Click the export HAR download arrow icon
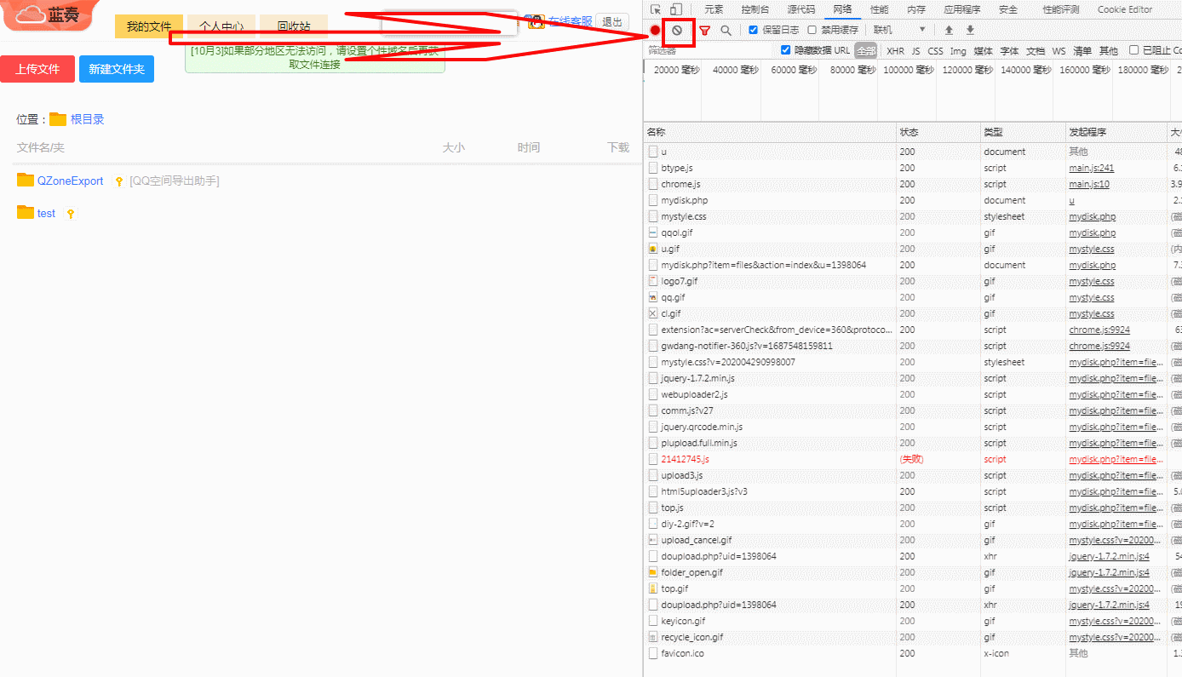Screen dimensions: 1182x677 tap(970, 30)
